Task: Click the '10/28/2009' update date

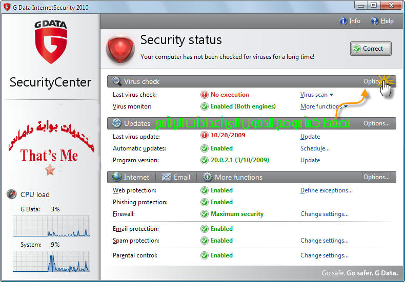Action: [228, 135]
